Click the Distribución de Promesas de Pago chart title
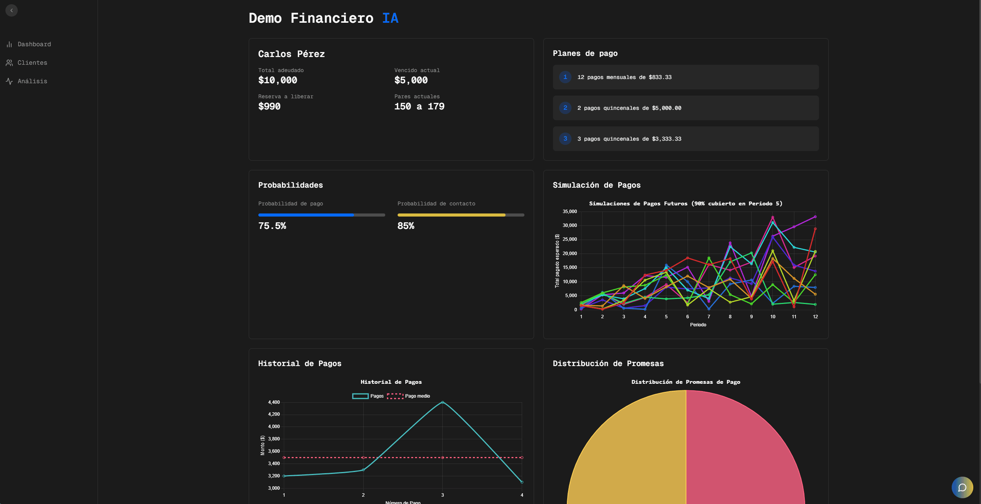 tap(686, 382)
